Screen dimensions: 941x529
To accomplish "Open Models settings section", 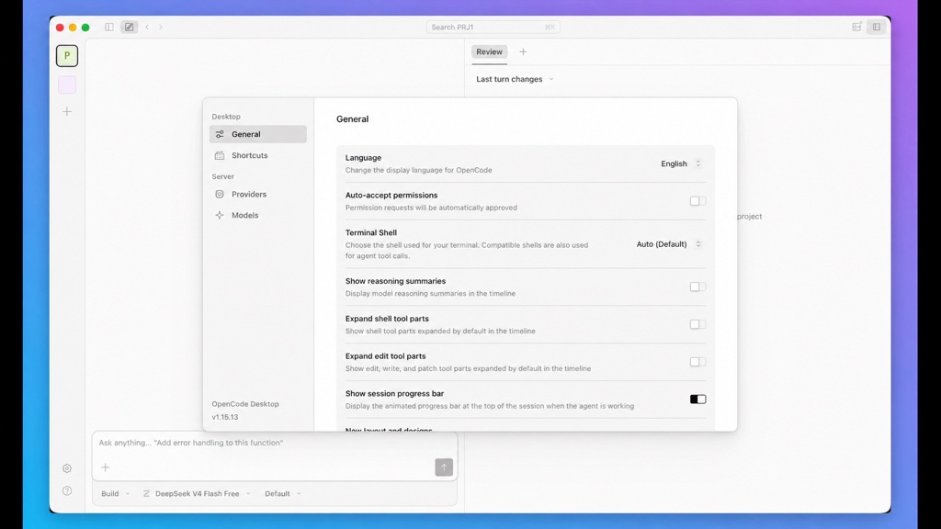I will 258,215.
